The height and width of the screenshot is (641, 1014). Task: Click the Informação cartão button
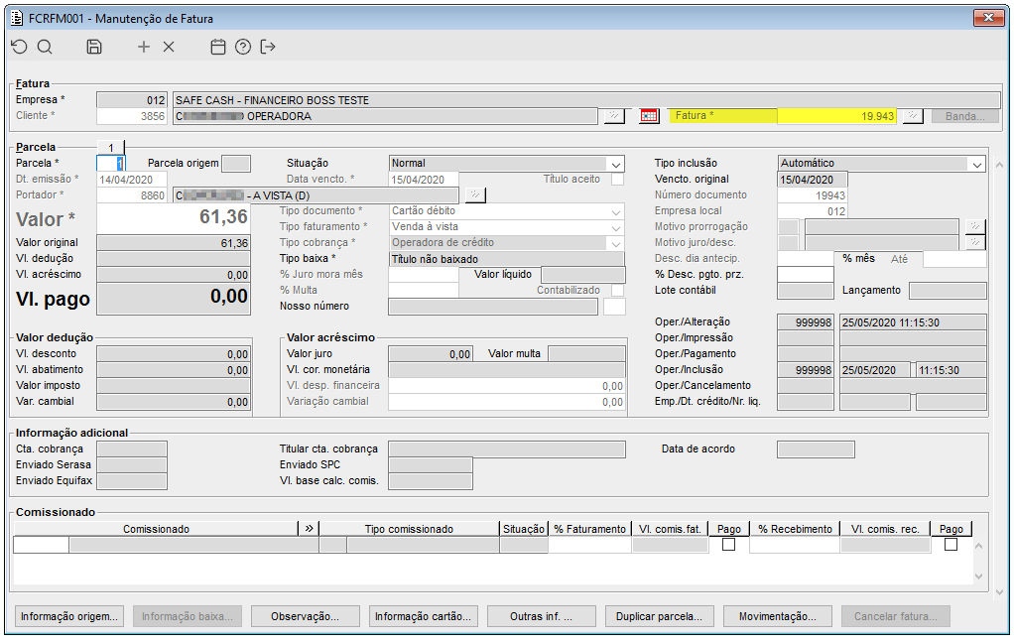[x=423, y=616]
